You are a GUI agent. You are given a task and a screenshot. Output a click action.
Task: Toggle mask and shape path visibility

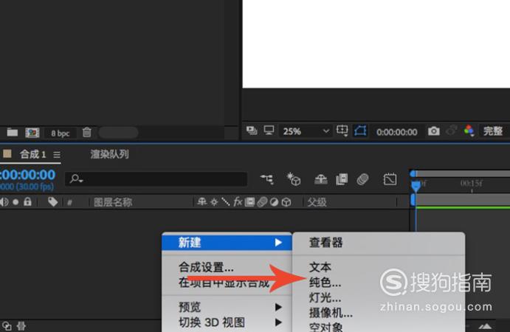tap(360, 131)
